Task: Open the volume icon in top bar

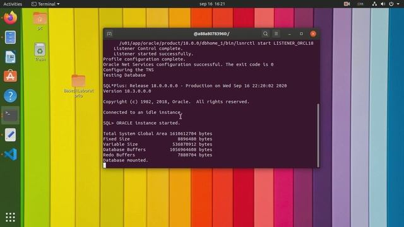Action: (383, 4)
